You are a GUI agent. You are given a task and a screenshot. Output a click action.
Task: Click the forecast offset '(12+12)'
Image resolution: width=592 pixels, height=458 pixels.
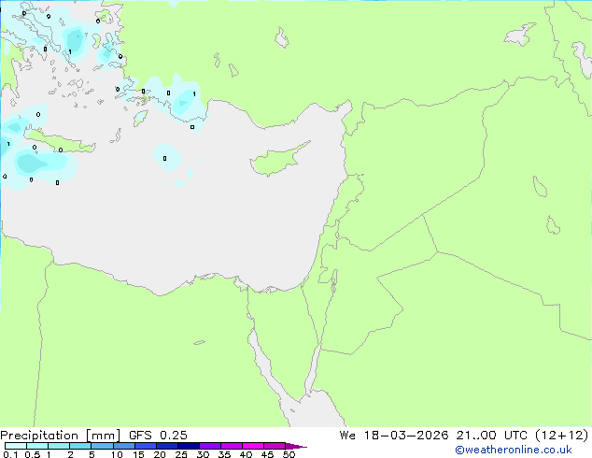(x=562, y=436)
